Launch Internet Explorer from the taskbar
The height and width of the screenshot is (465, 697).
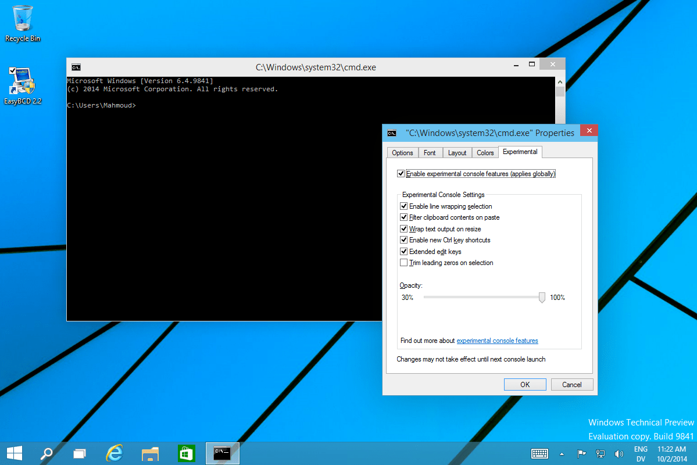tap(115, 453)
